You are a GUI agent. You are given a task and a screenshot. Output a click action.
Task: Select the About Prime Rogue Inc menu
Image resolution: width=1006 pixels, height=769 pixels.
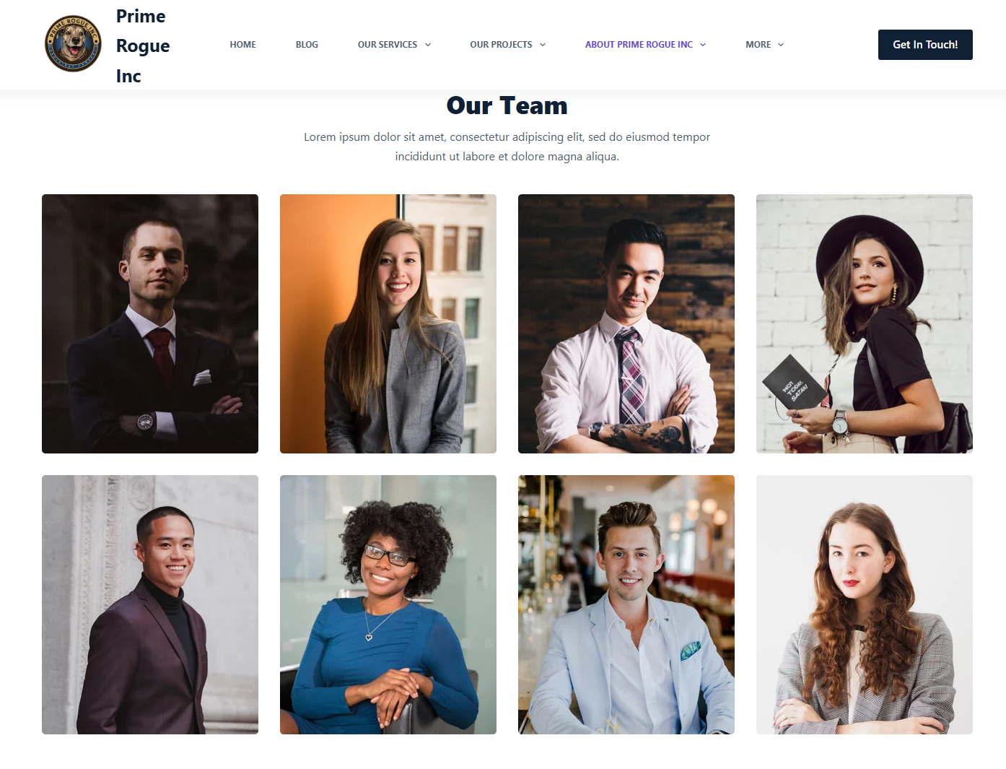point(639,45)
